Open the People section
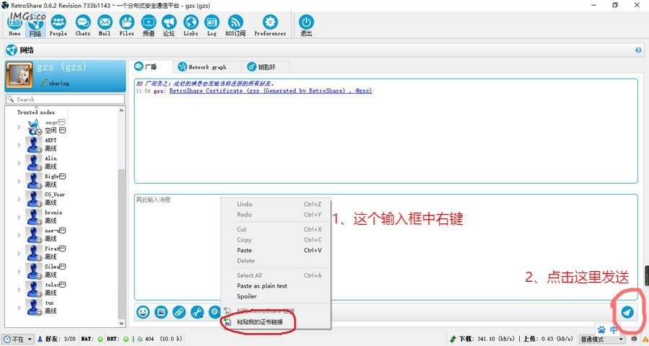 pos(58,25)
